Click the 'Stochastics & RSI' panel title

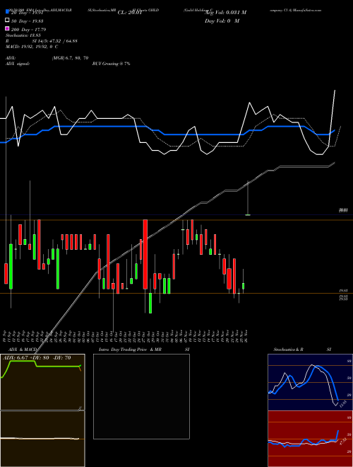(302, 350)
